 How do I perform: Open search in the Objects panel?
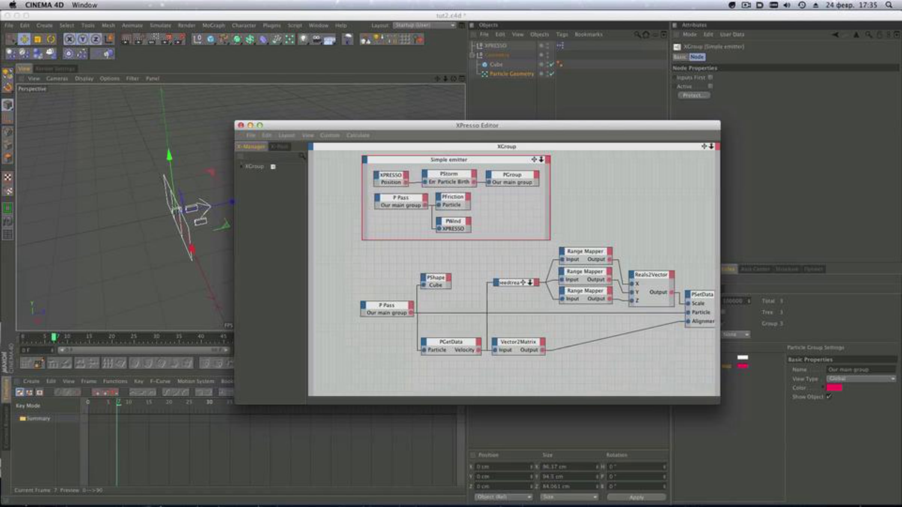tap(637, 35)
